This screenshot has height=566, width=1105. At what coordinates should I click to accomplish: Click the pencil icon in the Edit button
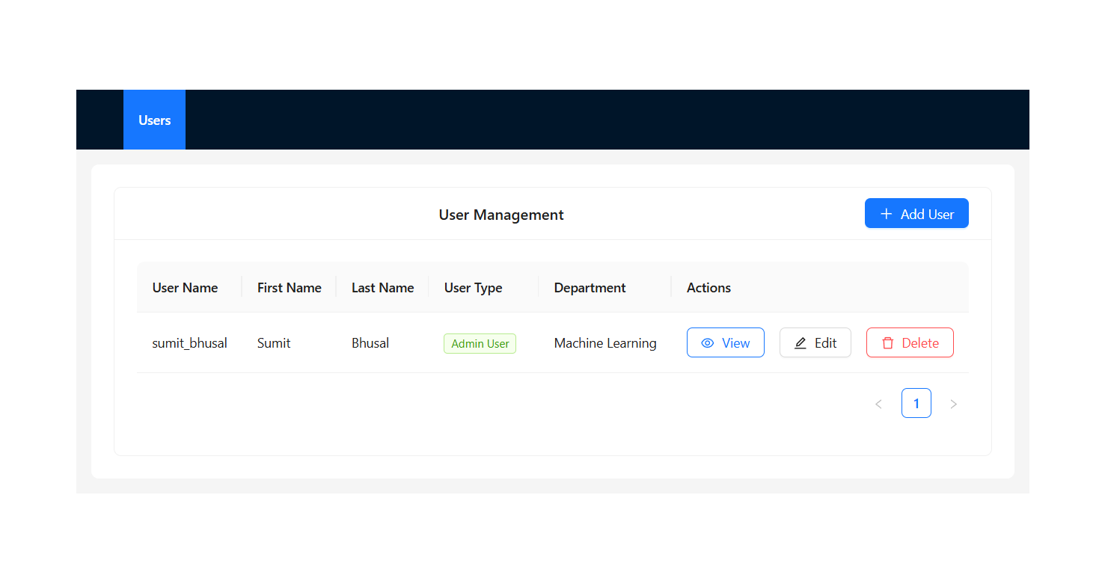click(800, 343)
